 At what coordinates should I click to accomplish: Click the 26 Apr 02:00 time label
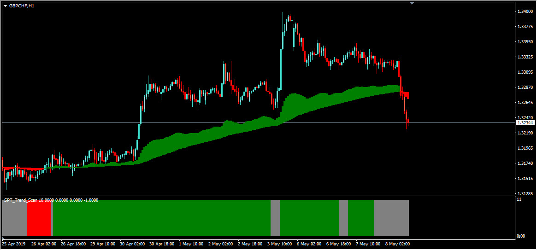[x=44, y=244]
